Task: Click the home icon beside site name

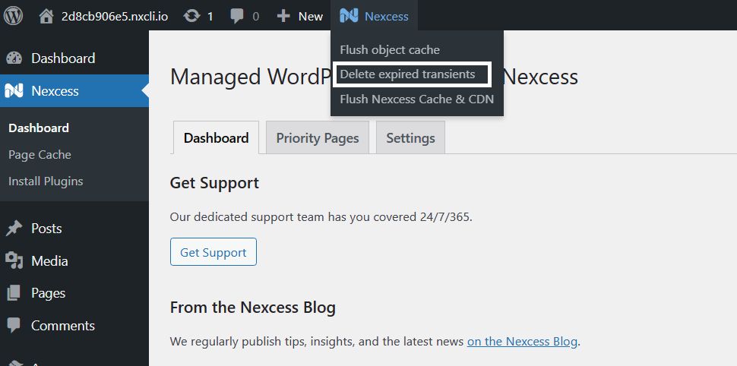Action: 46,17
